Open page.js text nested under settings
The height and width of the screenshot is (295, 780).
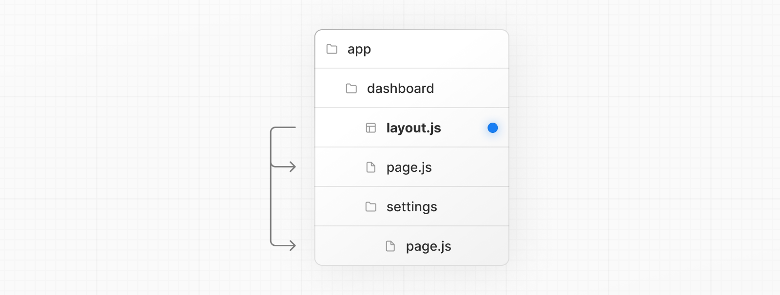(x=429, y=247)
